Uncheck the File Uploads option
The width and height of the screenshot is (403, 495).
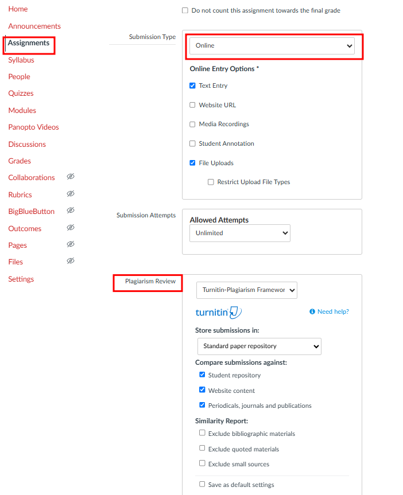[192, 163]
